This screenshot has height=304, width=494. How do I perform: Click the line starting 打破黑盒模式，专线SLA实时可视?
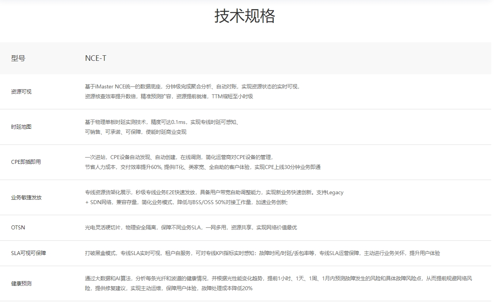point(262,253)
